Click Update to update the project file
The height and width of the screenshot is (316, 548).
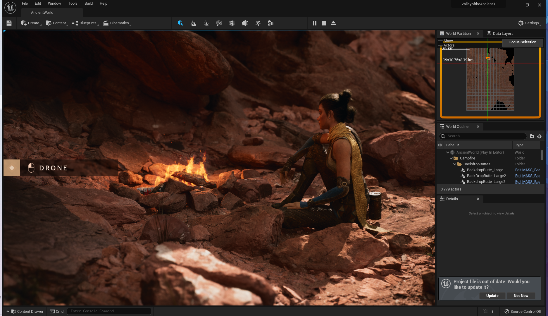point(492,296)
